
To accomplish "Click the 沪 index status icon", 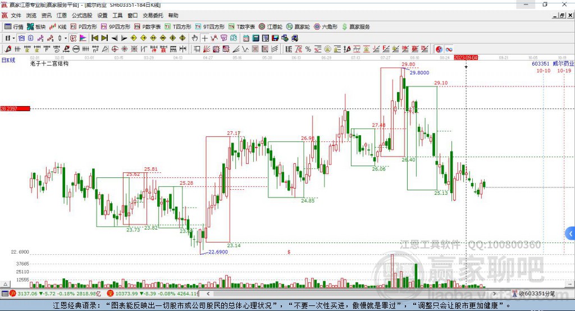I will (x=13, y=294).
